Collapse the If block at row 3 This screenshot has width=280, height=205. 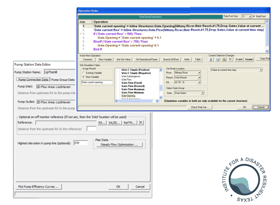[x=81, y=34]
